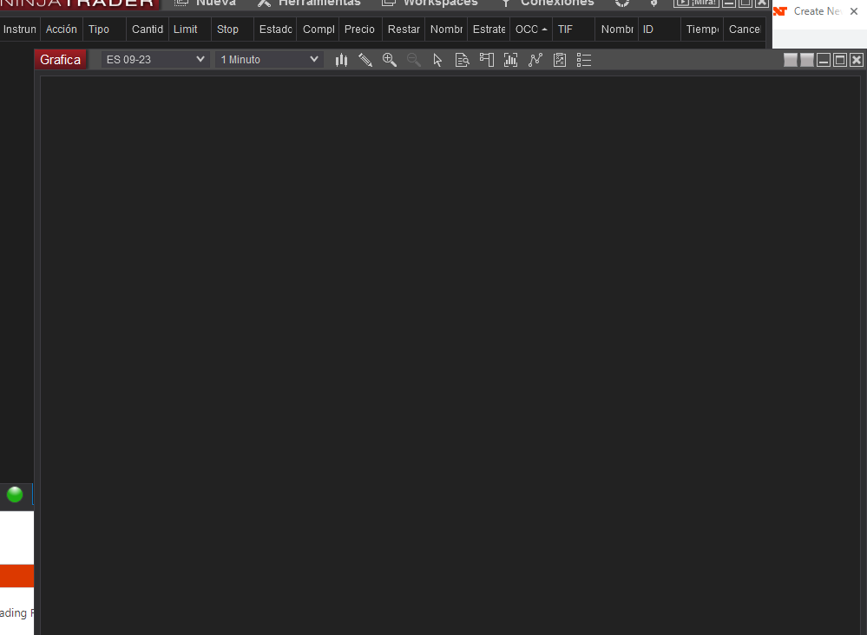867x635 pixels.
Task: Select the cursor pointer tool
Action: pos(437,60)
